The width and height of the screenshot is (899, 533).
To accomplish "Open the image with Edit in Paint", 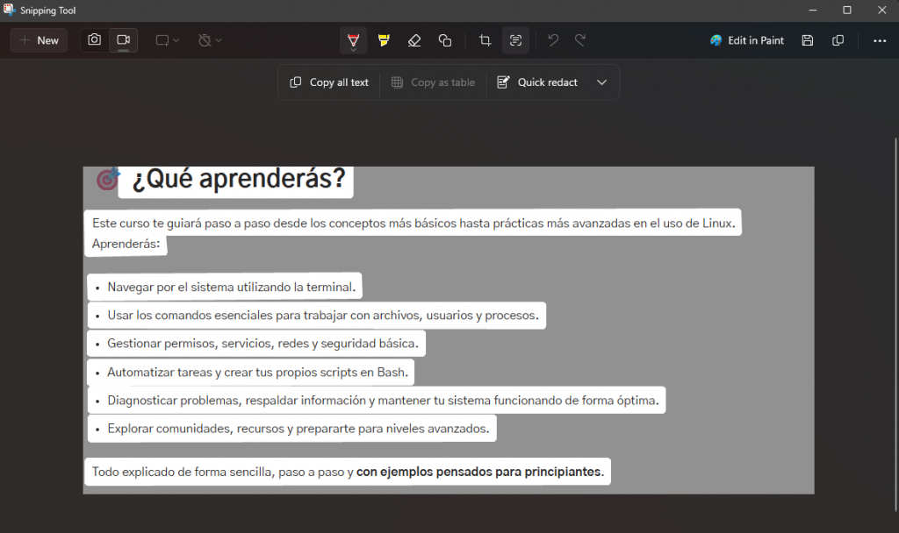I will [x=747, y=40].
